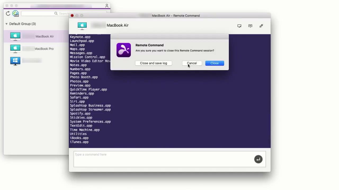The image size is (339, 190).
Task: Send command with the enter arrow button
Action: (258, 159)
